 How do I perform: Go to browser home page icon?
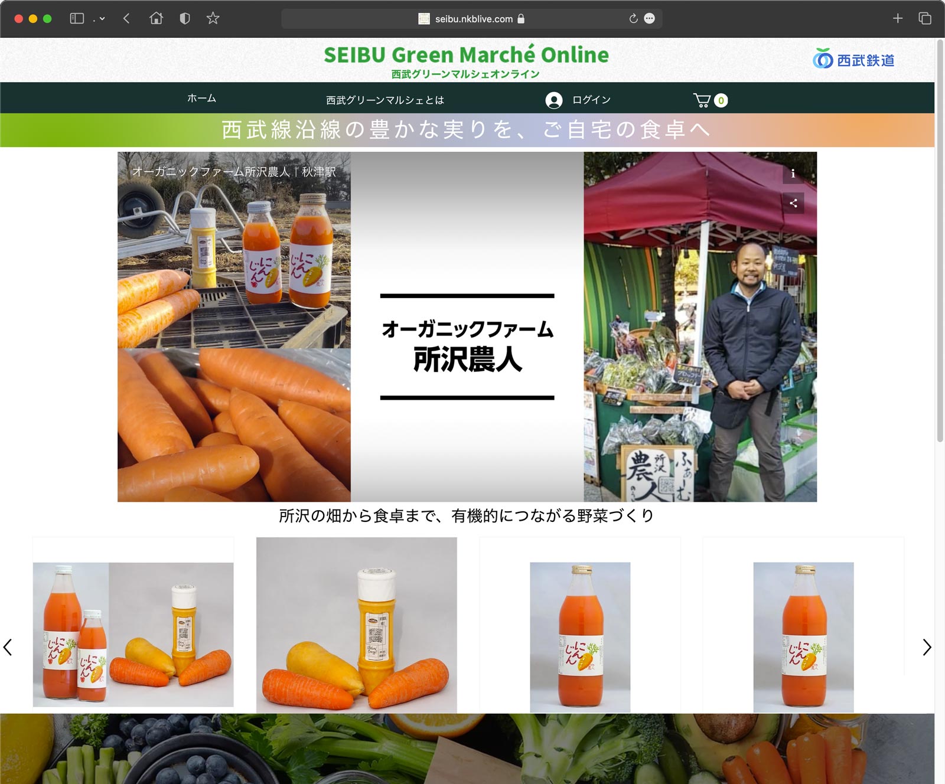click(156, 18)
